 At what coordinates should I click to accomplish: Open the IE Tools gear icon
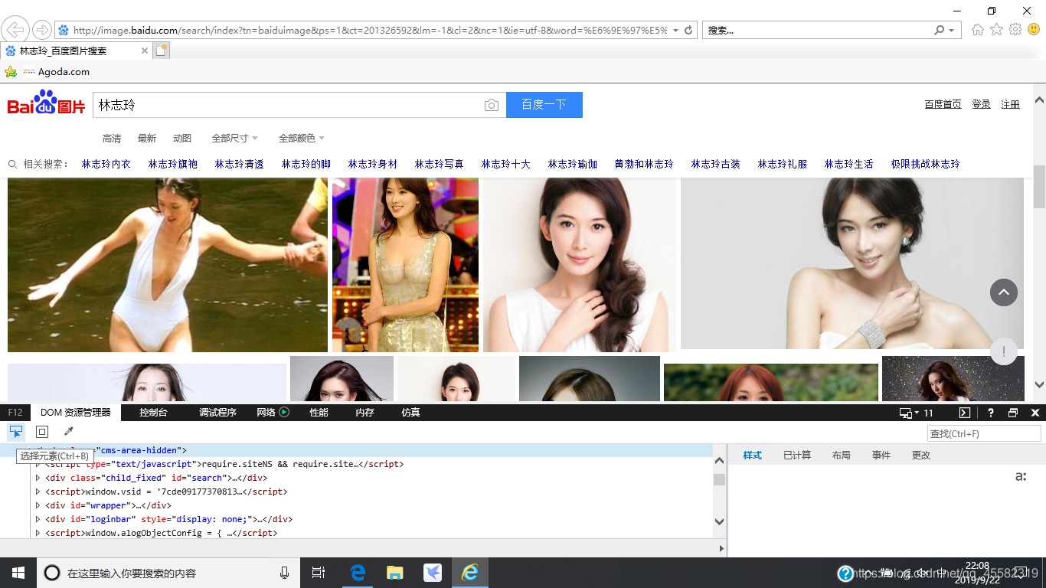click(1015, 30)
